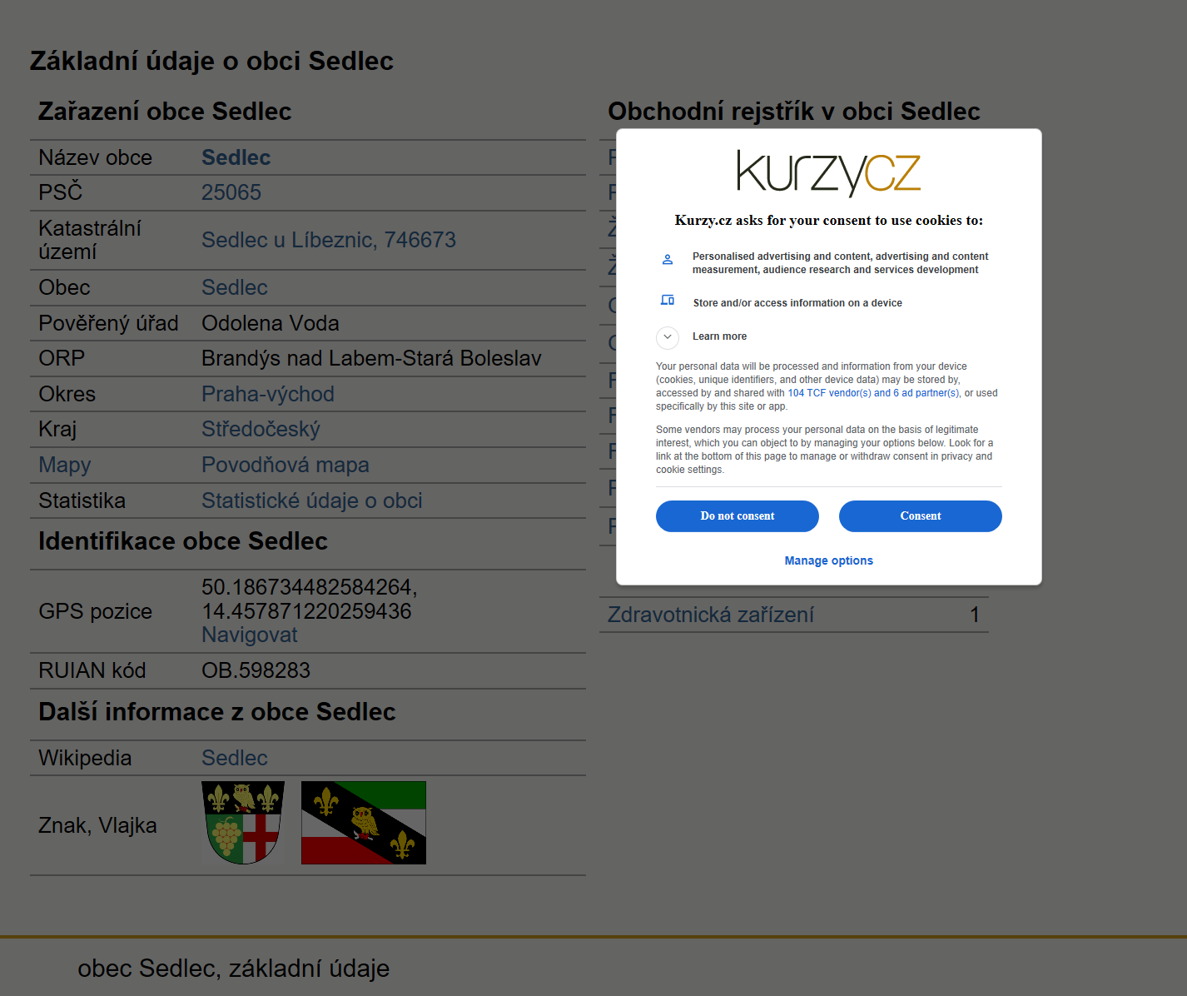Click GPS latitude 50.186734482584264 text

309,587
